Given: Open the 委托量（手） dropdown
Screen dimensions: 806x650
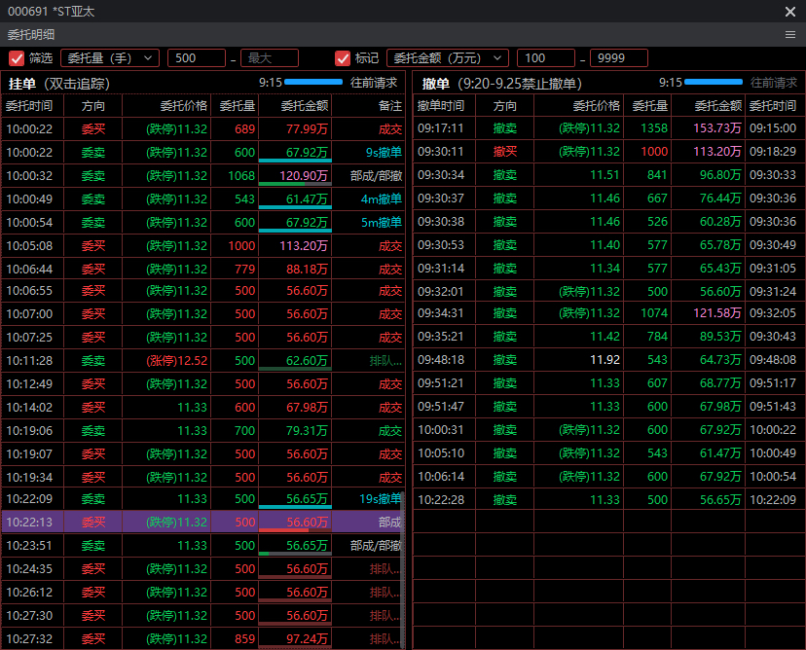Looking at the screenshot, I should [x=110, y=58].
